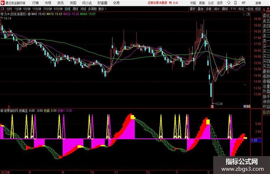Select the 日线 daily period tab
The image size is (270, 174).
pyautogui.click(x=67, y=9)
